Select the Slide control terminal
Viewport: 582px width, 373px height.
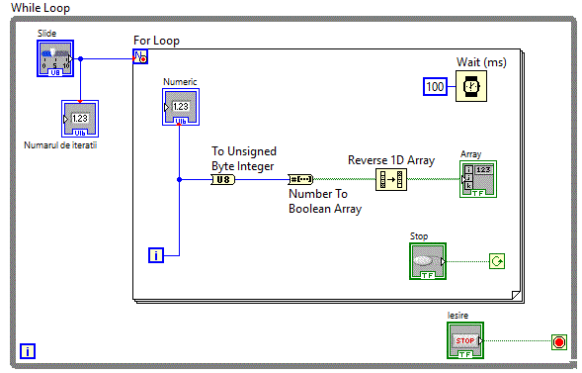[x=55, y=58]
